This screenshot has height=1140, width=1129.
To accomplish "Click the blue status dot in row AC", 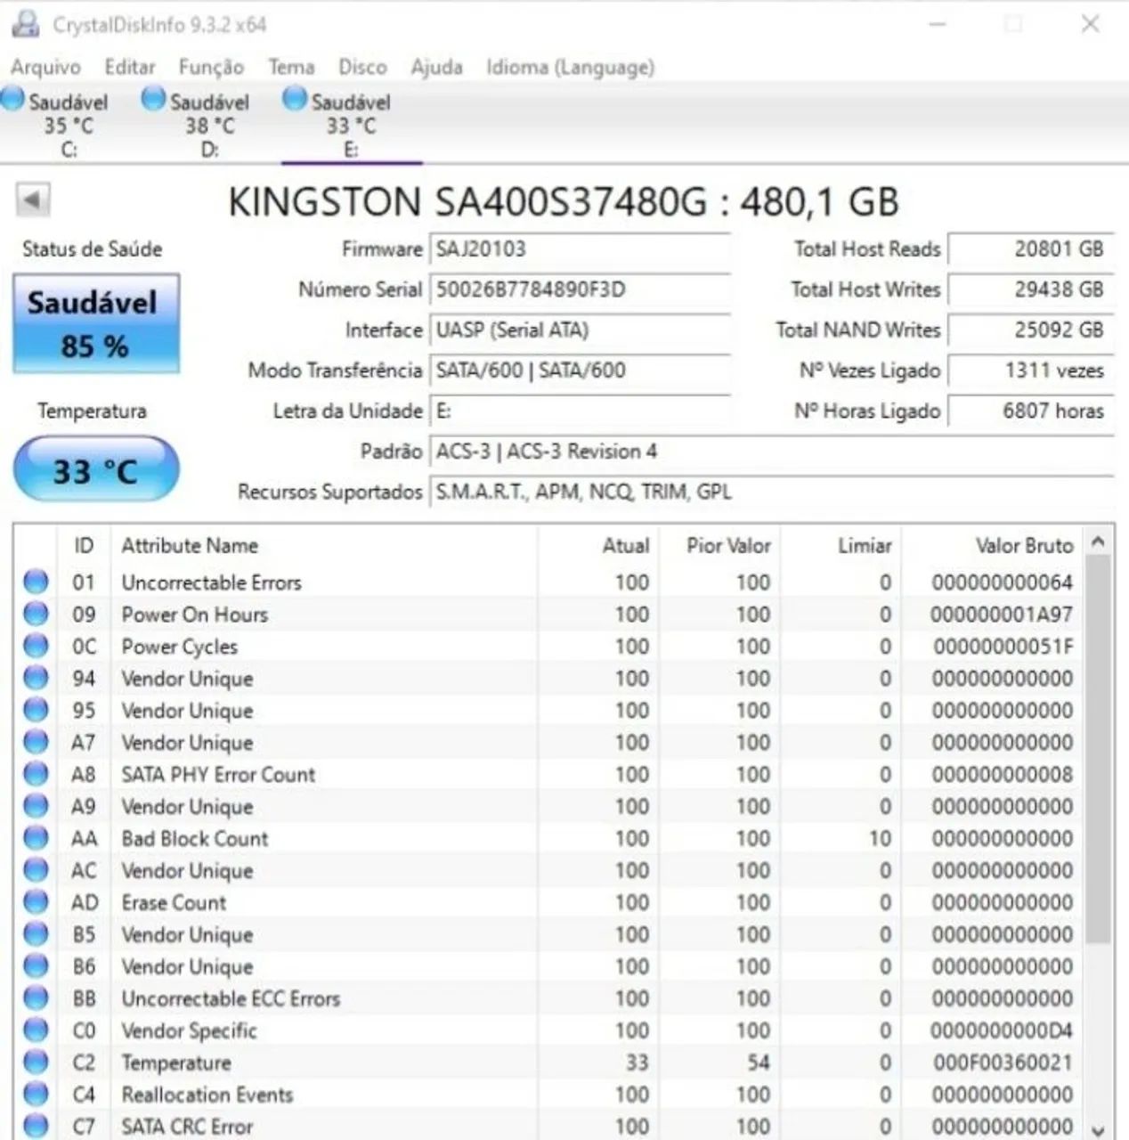I will (x=36, y=870).
